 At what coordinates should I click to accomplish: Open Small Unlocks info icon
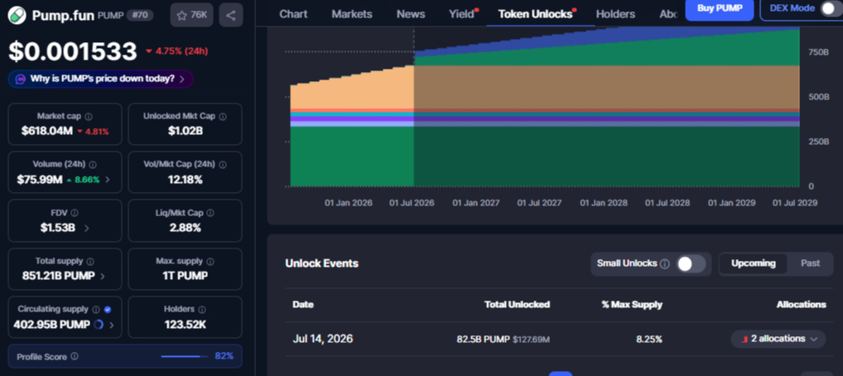click(x=664, y=263)
